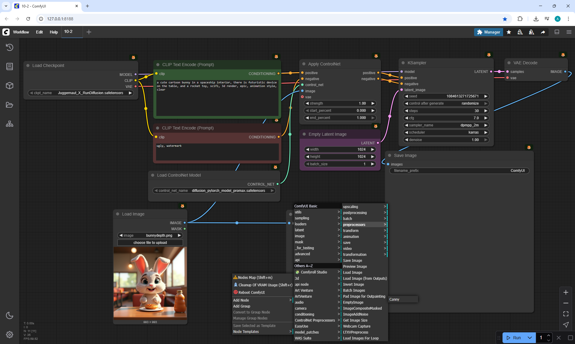Open the Run button dropdown arrow
This screenshot has height=344, width=575.
tap(529, 338)
